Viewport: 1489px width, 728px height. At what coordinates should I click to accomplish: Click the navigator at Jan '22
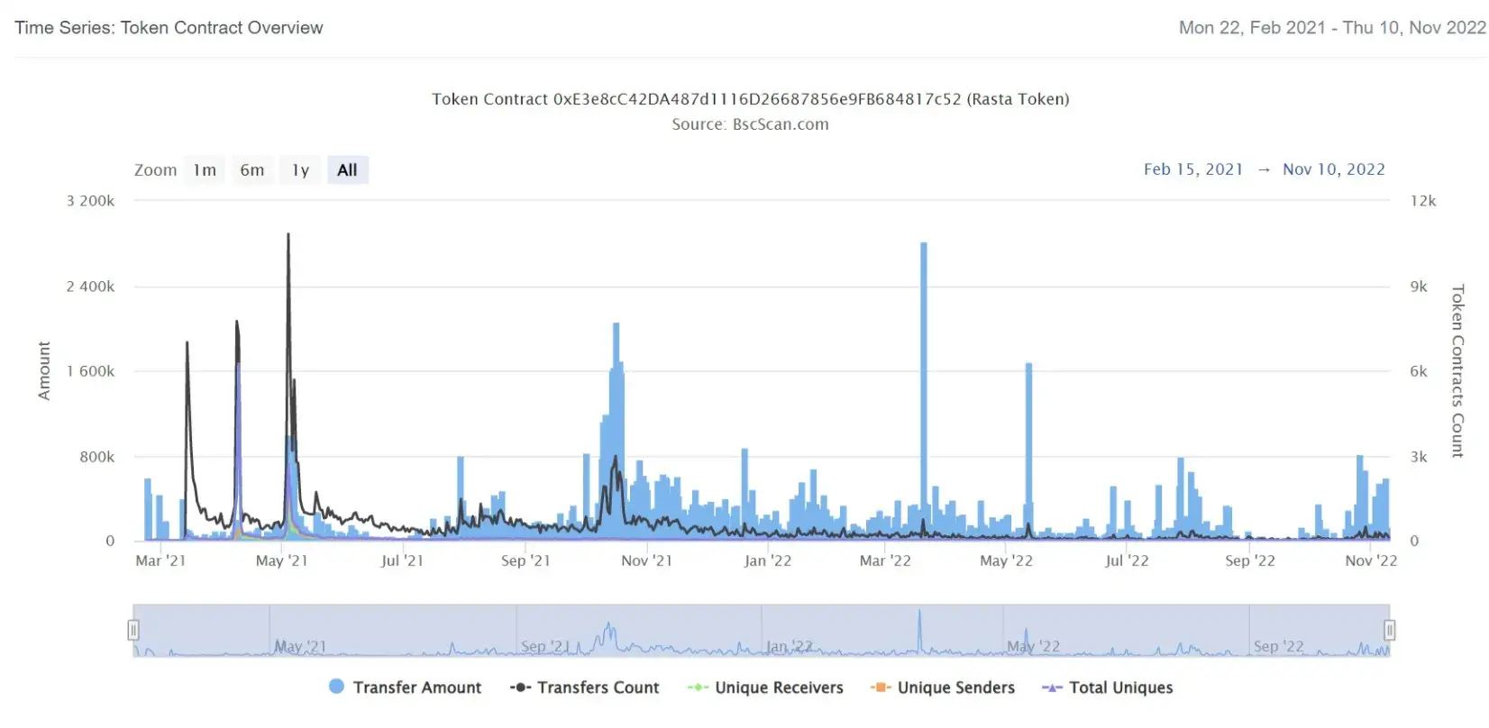pos(790,646)
